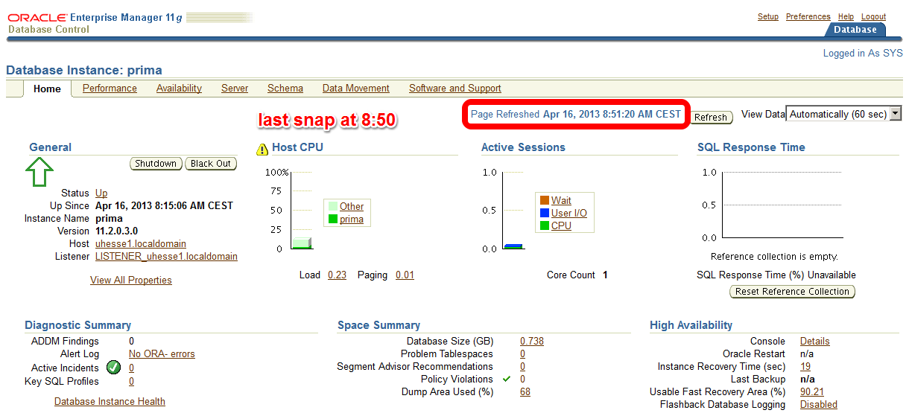
Task: Click the green prima legend swatch
Action: point(332,220)
